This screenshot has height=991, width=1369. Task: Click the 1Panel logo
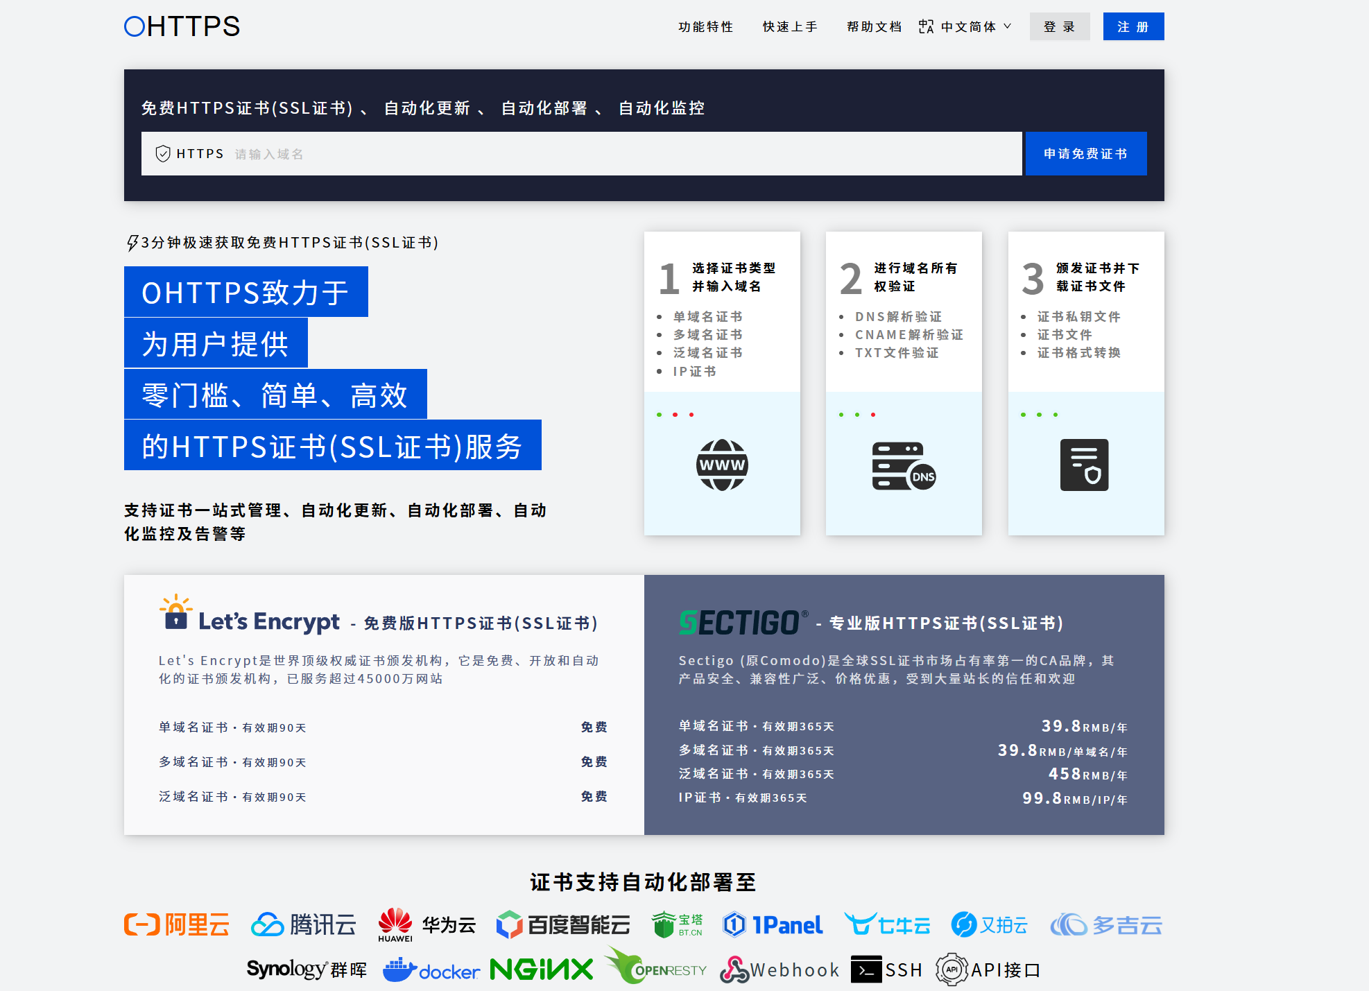click(x=772, y=924)
